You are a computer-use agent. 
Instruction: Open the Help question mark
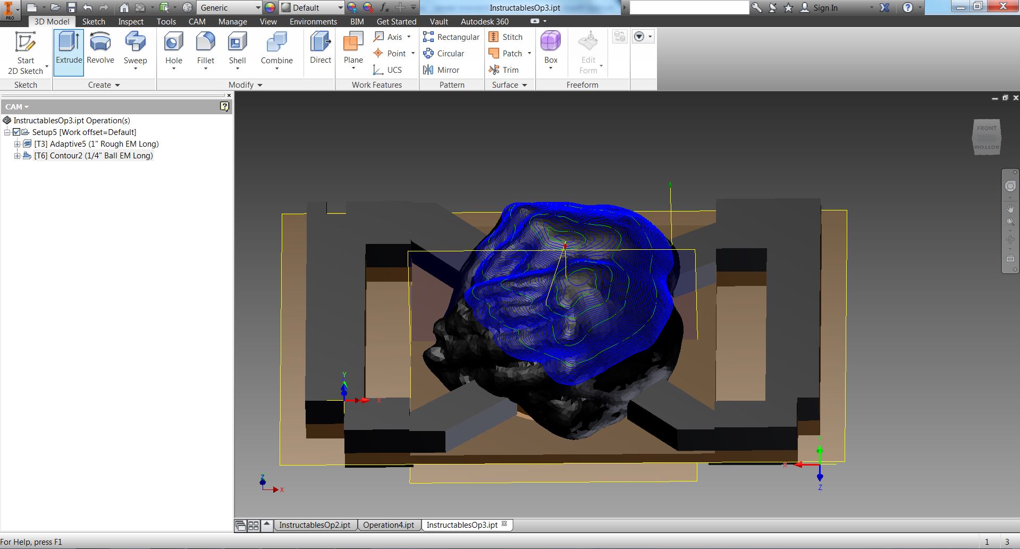click(908, 7)
